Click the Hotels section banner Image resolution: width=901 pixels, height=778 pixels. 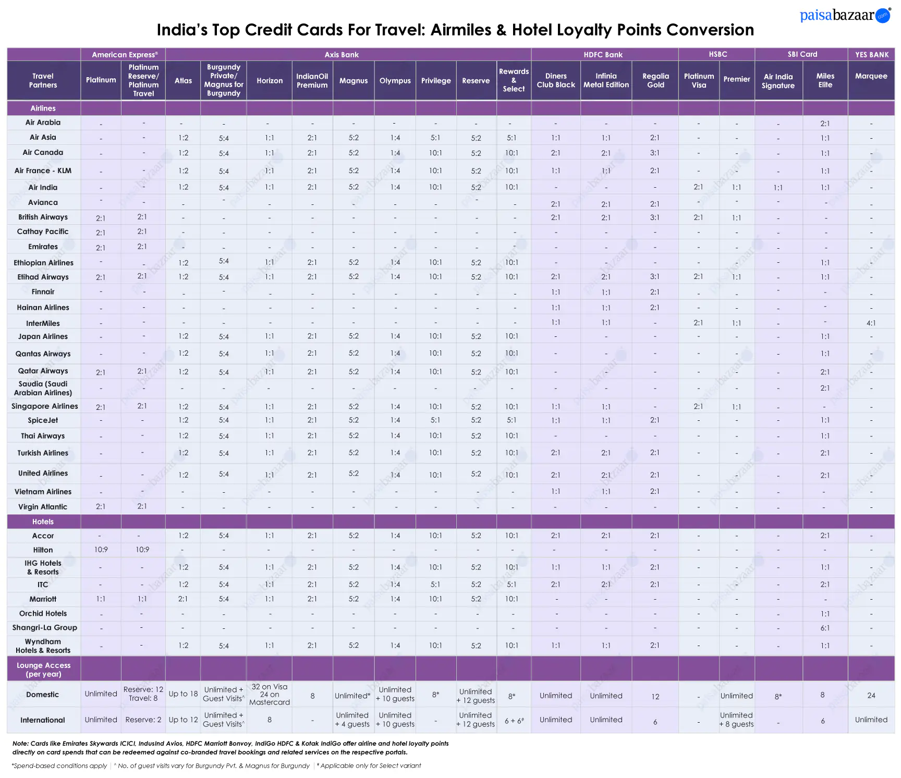click(43, 521)
